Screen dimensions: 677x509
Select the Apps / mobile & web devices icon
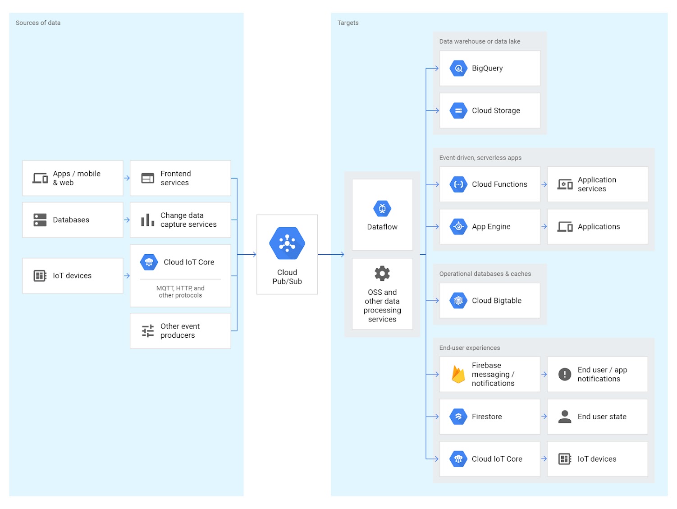point(40,179)
